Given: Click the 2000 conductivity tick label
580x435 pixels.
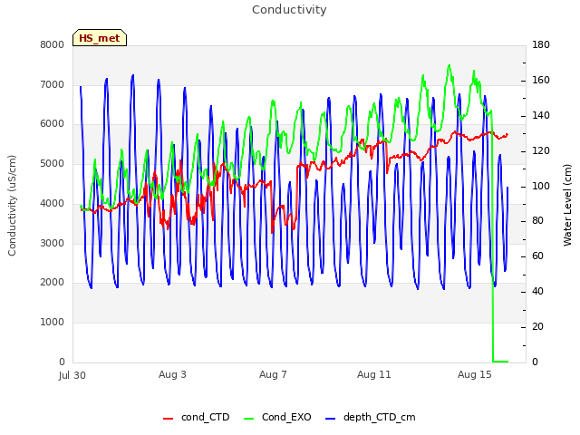Looking at the screenshot, I should click(x=53, y=282).
